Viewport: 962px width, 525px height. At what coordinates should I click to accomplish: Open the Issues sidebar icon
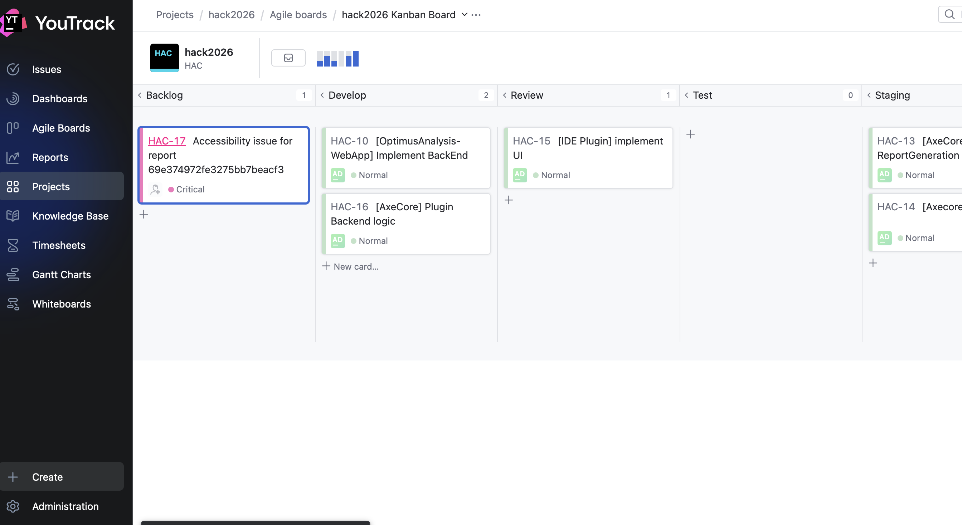(13, 69)
